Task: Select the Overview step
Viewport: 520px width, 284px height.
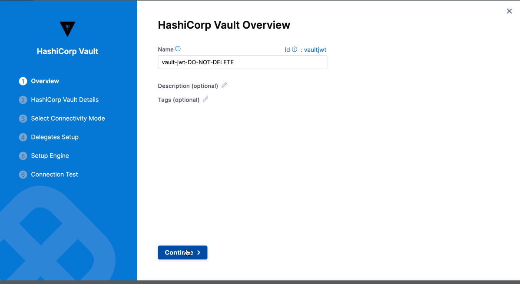Action: tap(45, 81)
